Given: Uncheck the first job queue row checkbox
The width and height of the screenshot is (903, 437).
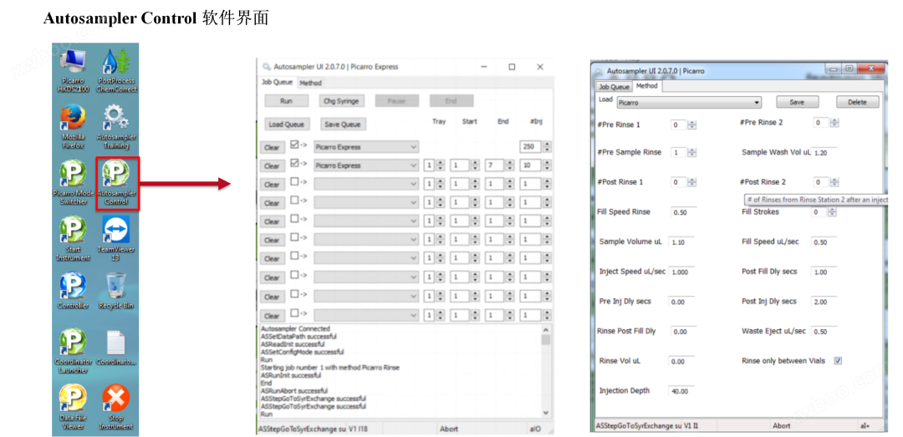Looking at the screenshot, I should pyautogui.click(x=295, y=145).
